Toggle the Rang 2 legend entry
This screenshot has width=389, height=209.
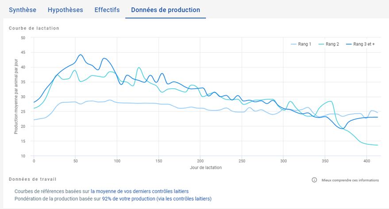tap(329, 44)
